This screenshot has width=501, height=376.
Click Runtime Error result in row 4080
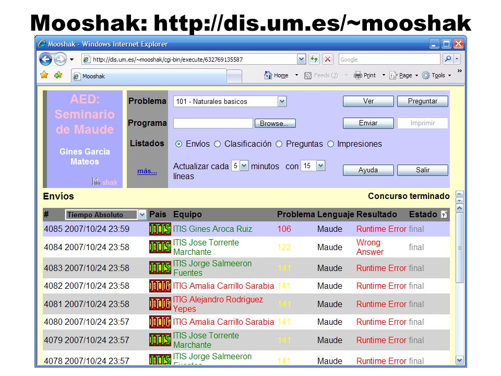381,322
